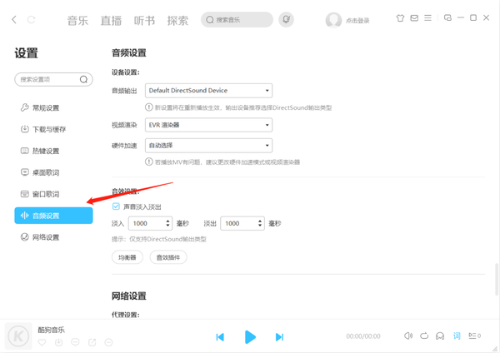Uncheck the 声音淡入淡出 checkbox
Viewport: 500px width, 353px height.
coord(117,206)
